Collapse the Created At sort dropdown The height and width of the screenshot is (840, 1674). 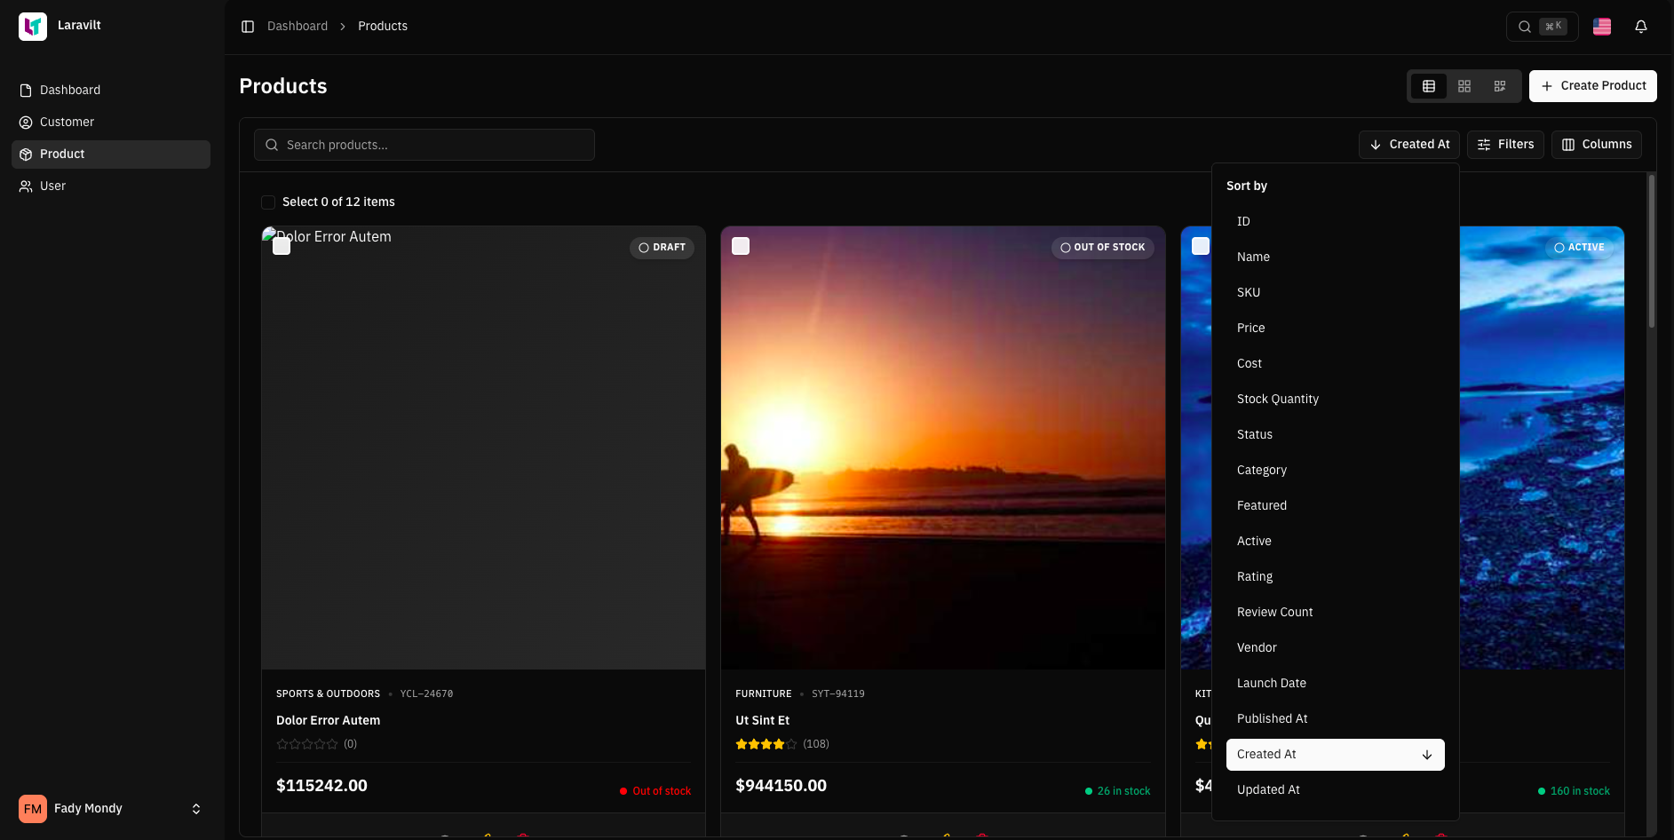1408,145
